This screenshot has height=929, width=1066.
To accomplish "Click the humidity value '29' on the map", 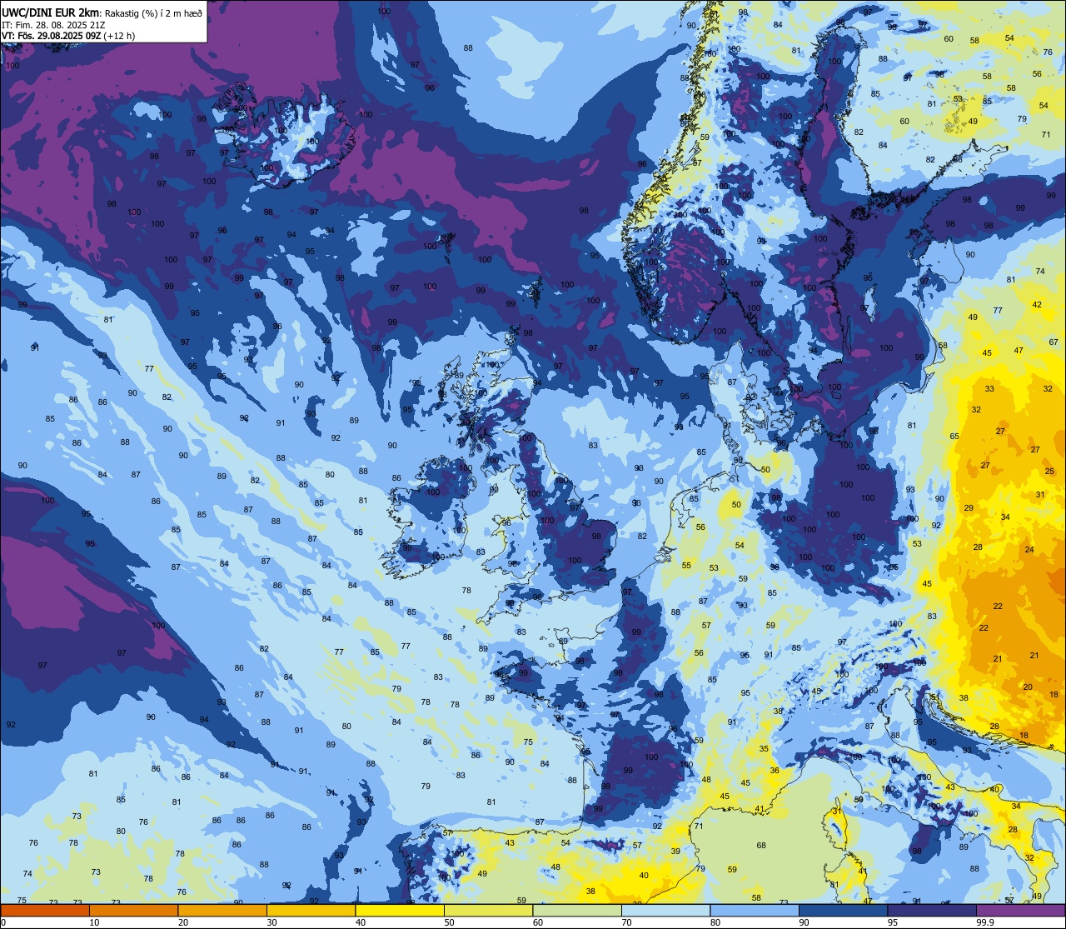I will (x=969, y=508).
